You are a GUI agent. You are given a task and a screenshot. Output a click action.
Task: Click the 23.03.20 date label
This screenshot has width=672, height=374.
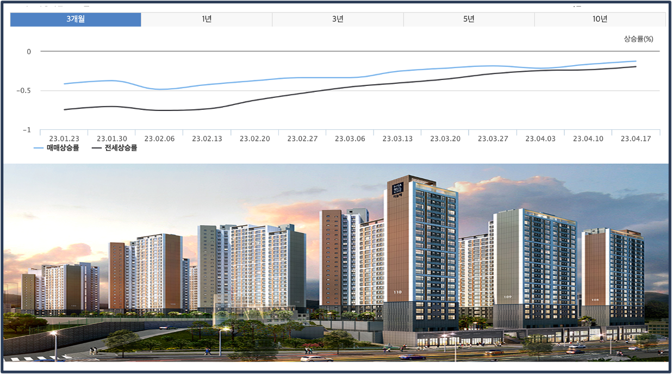click(445, 139)
